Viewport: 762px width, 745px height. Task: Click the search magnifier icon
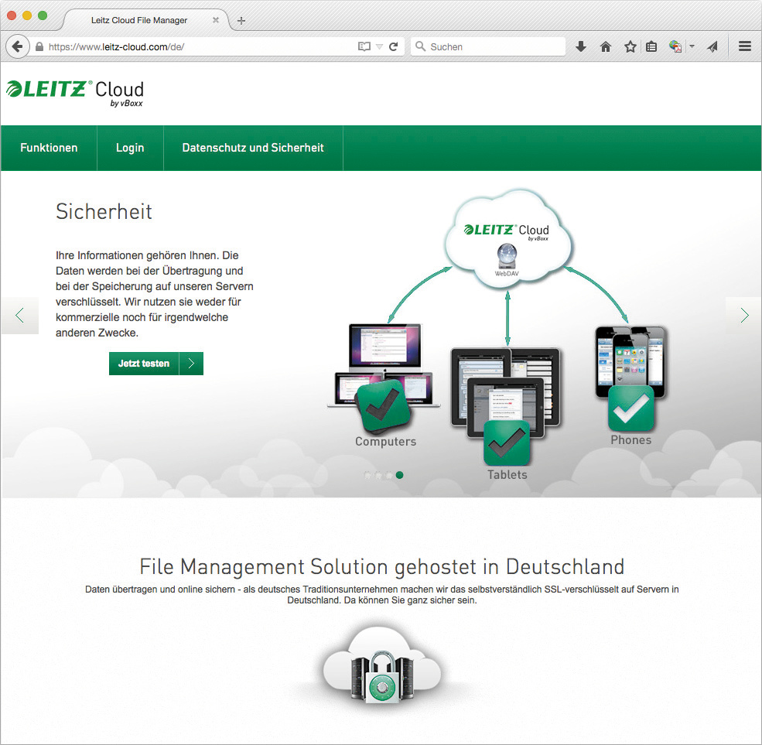[x=420, y=46]
